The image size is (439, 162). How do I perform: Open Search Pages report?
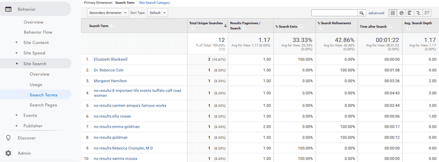43,105
